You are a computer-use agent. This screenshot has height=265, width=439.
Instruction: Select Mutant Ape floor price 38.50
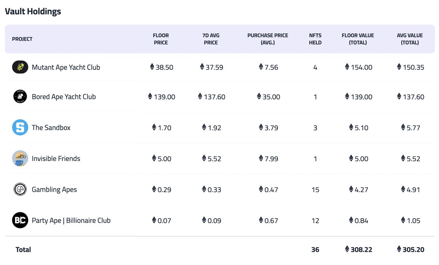[162, 67]
